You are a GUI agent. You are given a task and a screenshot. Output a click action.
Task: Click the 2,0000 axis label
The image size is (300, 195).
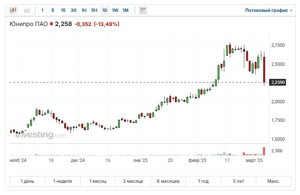pyautogui.click(x=278, y=102)
